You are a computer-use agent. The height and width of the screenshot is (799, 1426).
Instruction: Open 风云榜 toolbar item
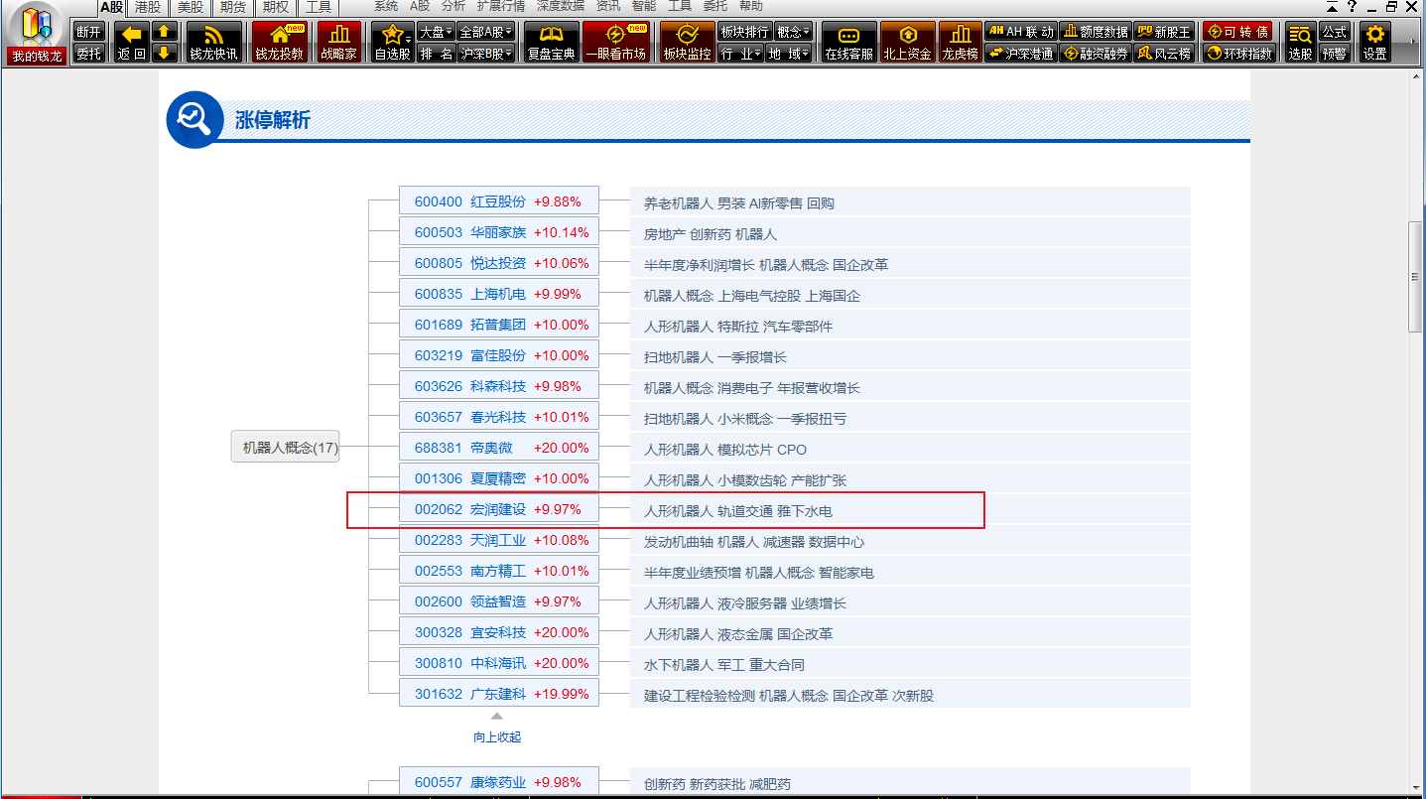click(1163, 53)
